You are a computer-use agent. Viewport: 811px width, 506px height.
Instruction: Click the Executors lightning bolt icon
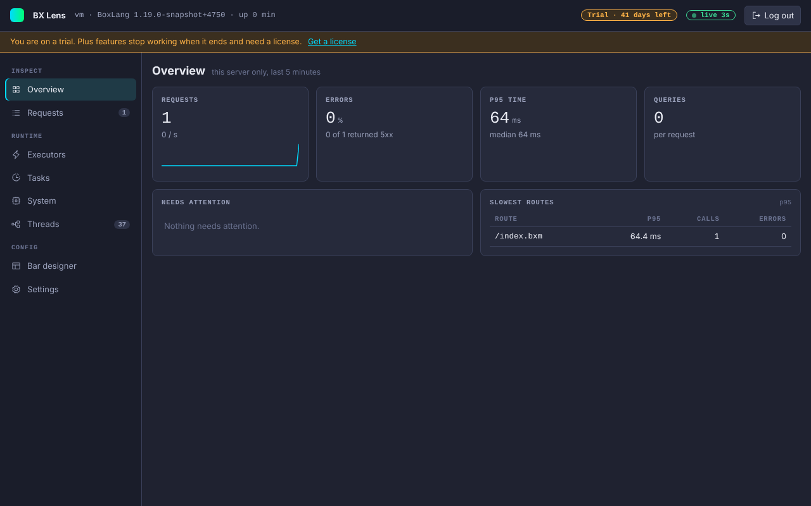[x=16, y=154]
